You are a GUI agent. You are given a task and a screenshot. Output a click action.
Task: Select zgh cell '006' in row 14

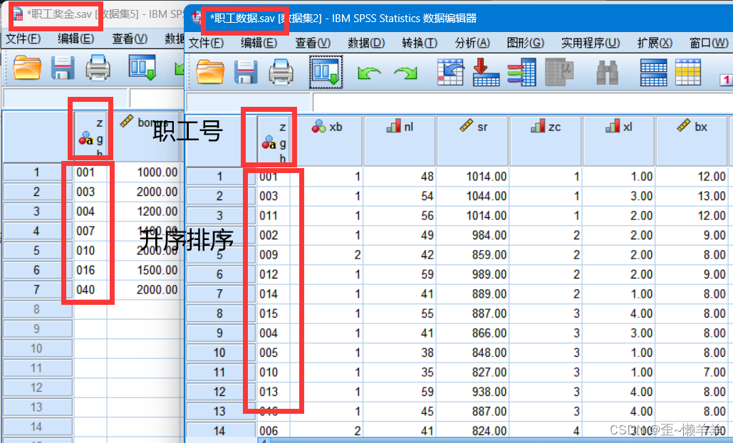(x=273, y=430)
